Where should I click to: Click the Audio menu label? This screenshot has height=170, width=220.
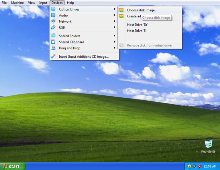pos(63,15)
